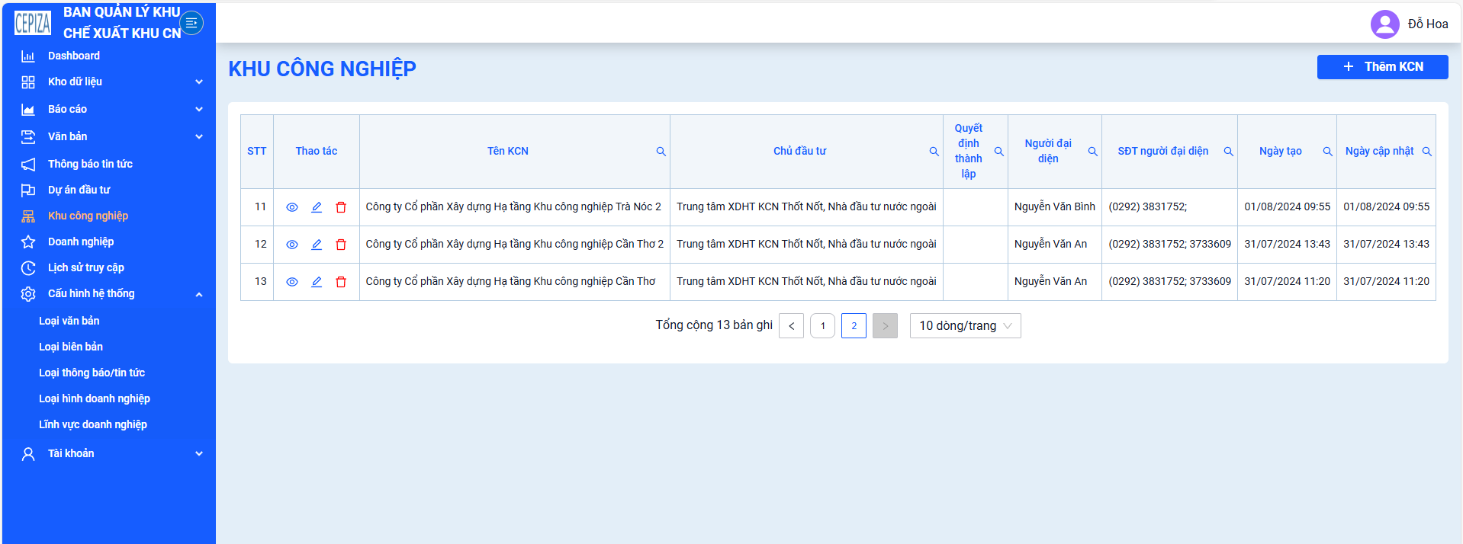The image size is (1463, 544).
Task: Open Loại biên bản submenu
Action: pyautogui.click(x=70, y=347)
